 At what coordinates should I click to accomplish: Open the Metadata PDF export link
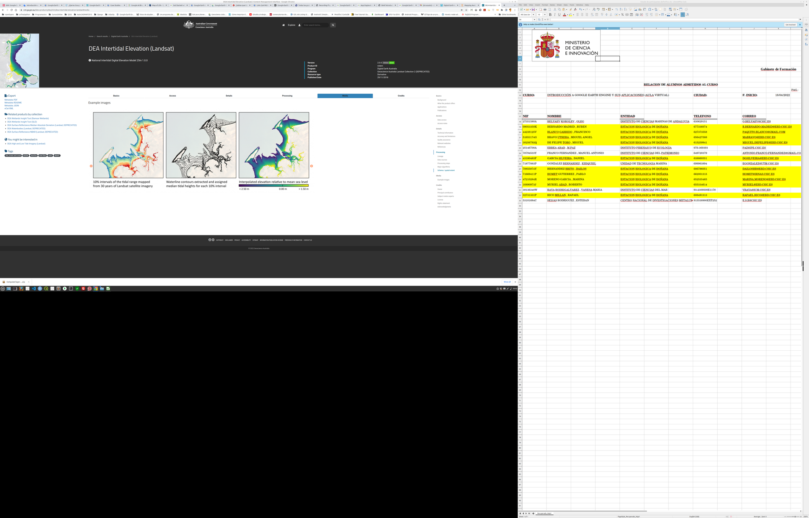(x=11, y=100)
